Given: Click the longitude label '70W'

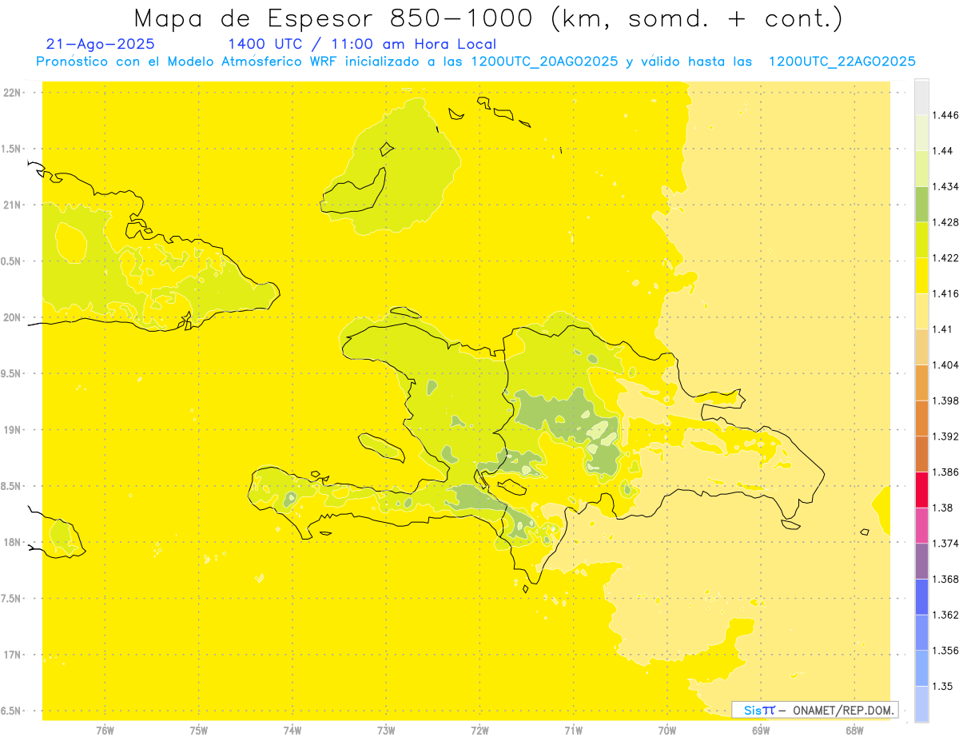Looking at the screenshot, I should coord(667,731).
